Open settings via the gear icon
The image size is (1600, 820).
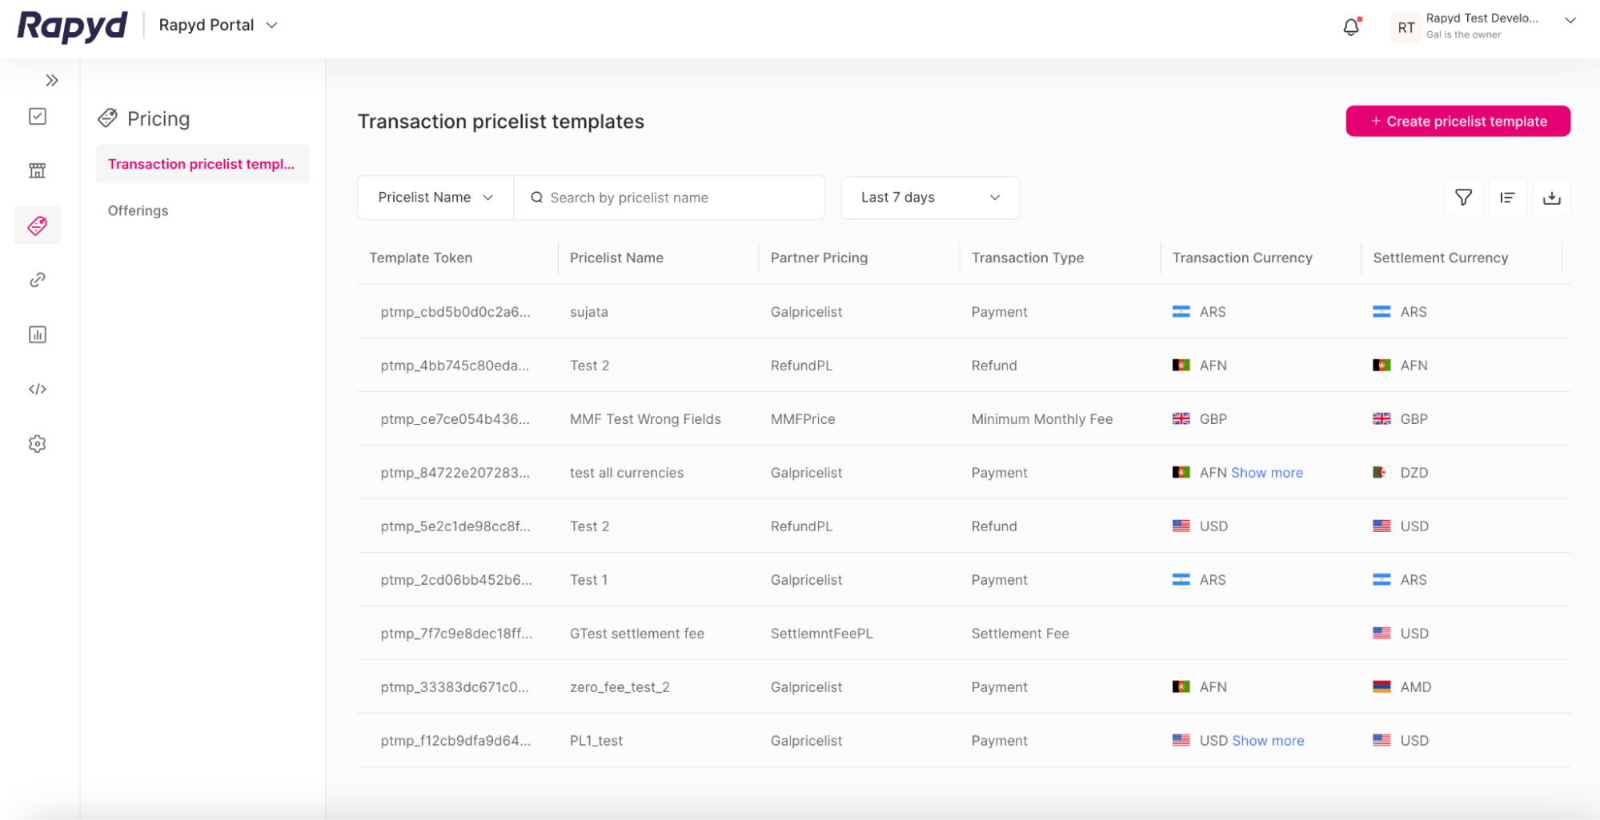[37, 444]
